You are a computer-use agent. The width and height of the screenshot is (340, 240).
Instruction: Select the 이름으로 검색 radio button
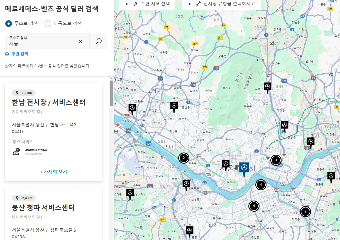coord(48,23)
